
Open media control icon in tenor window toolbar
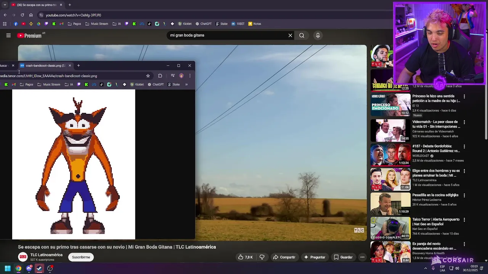coord(173,76)
